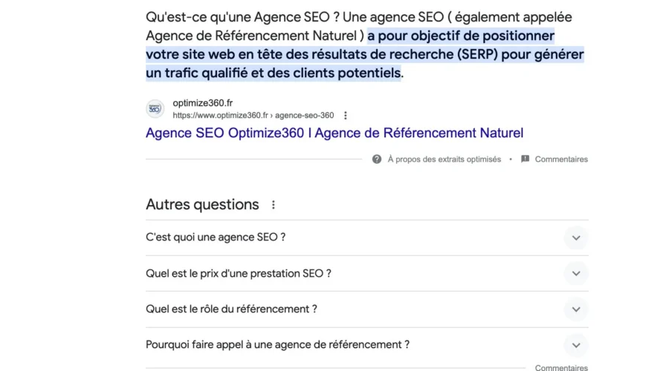Expand chevron for "Pourquoi faire appel" question

click(x=575, y=345)
